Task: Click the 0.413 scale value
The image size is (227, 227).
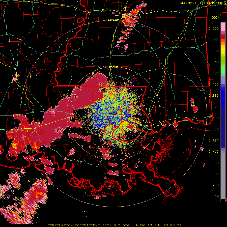Action: pyautogui.click(x=214, y=152)
